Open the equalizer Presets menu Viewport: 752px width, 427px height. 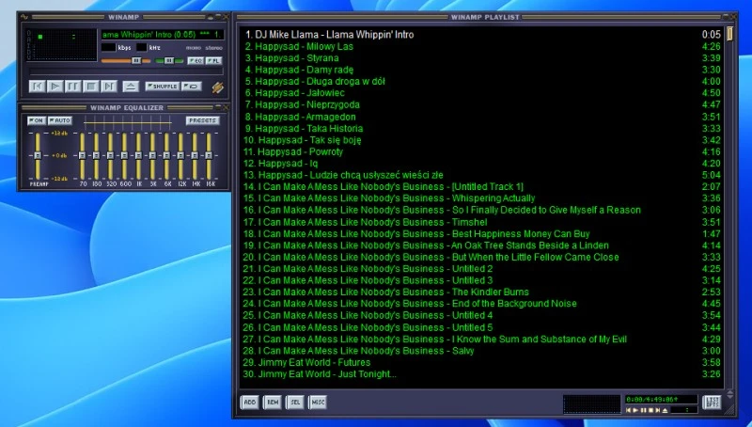pyautogui.click(x=202, y=120)
